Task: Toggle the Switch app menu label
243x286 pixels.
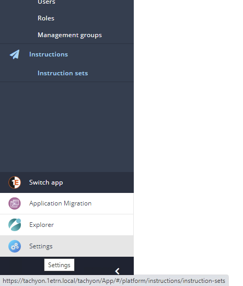Action: 46,182
